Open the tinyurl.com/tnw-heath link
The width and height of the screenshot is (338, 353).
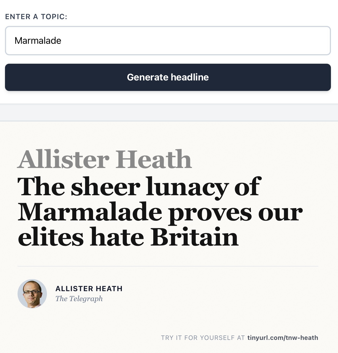(x=282, y=338)
